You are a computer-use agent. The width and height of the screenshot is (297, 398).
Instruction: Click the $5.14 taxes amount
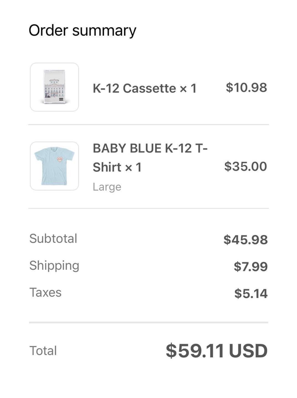coord(251,294)
